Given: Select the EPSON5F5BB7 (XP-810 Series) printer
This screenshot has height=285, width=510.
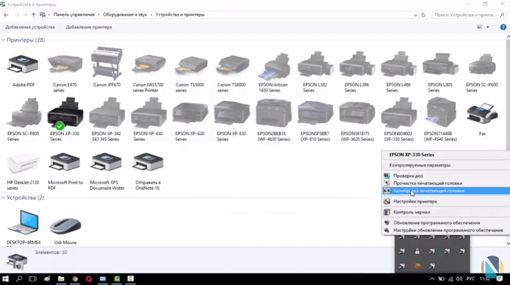Looking at the screenshot, I should [x=315, y=113].
